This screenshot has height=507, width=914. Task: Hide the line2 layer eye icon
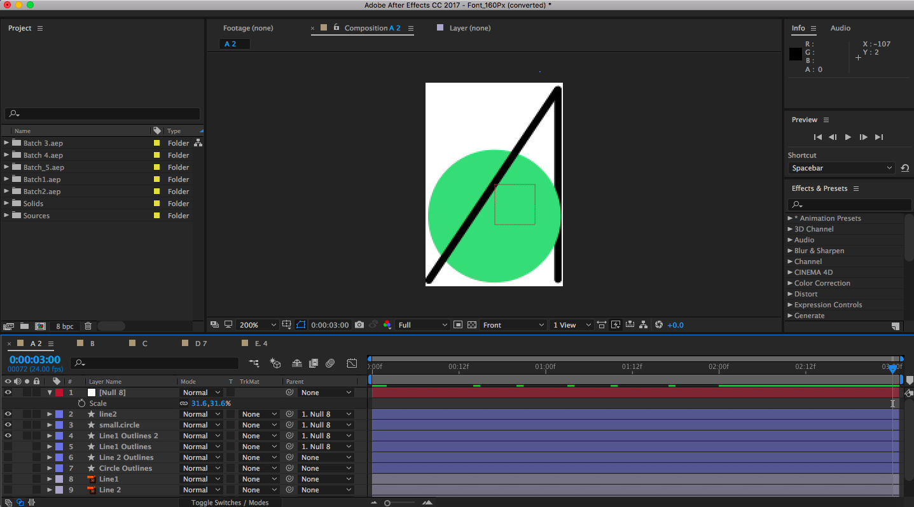pyautogui.click(x=8, y=414)
